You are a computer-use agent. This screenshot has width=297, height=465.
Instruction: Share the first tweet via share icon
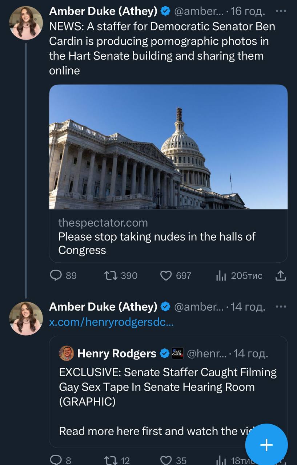click(x=281, y=276)
